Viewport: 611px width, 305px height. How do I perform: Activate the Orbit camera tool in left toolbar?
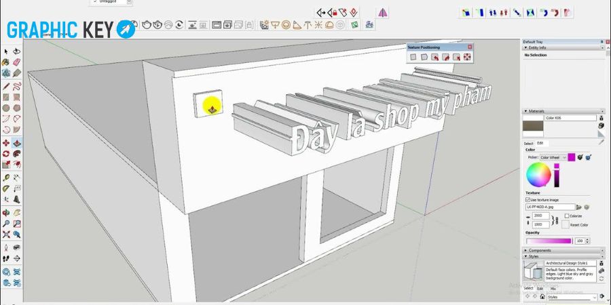[6, 212]
